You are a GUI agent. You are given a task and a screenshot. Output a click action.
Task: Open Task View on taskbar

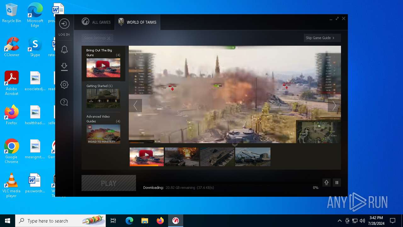pos(113,221)
